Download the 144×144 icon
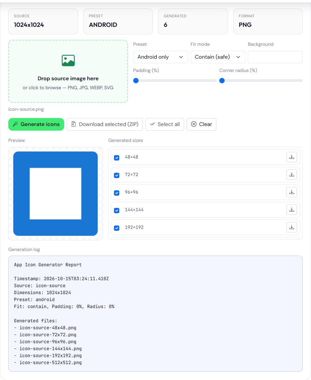311x380 pixels. coord(292,210)
